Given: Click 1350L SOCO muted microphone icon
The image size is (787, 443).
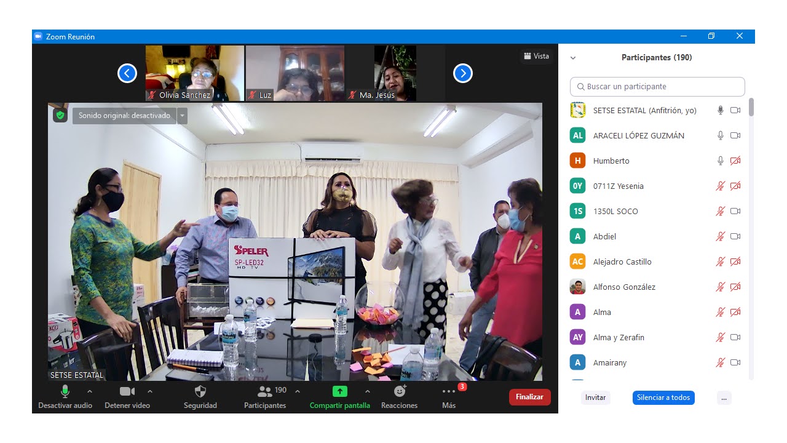Looking at the screenshot, I should pyautogui.click(x=721, y=211).
